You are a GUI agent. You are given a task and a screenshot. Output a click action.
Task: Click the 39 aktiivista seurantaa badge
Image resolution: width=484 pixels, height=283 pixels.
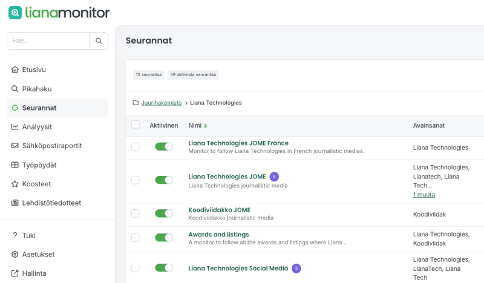[193, 75]
